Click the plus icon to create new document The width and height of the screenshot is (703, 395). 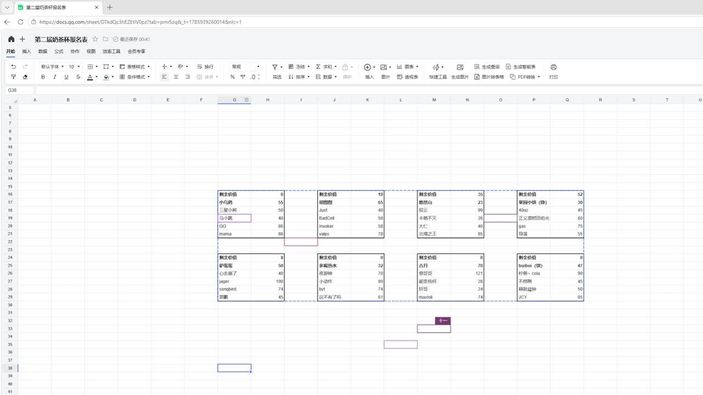tap(23, 39)
